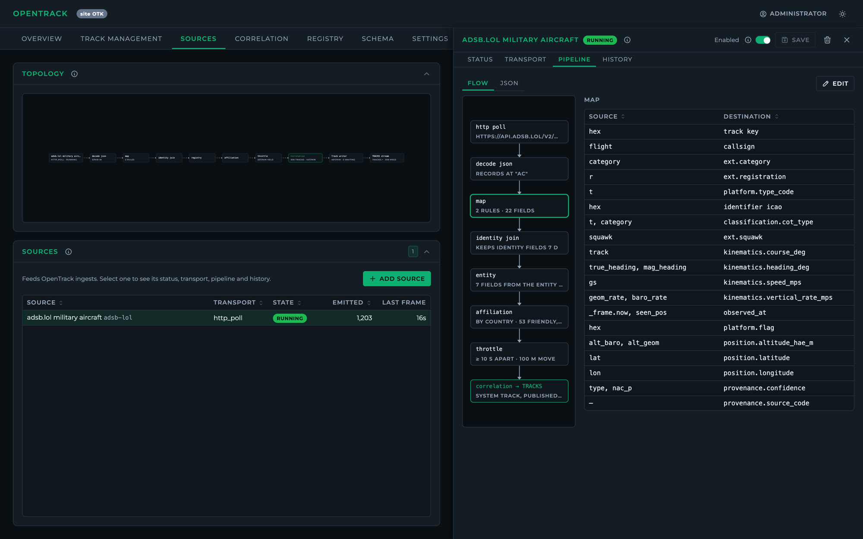Click Add Source button
Image resolution: width=863 pixels, height=539 pixels.
397,279
